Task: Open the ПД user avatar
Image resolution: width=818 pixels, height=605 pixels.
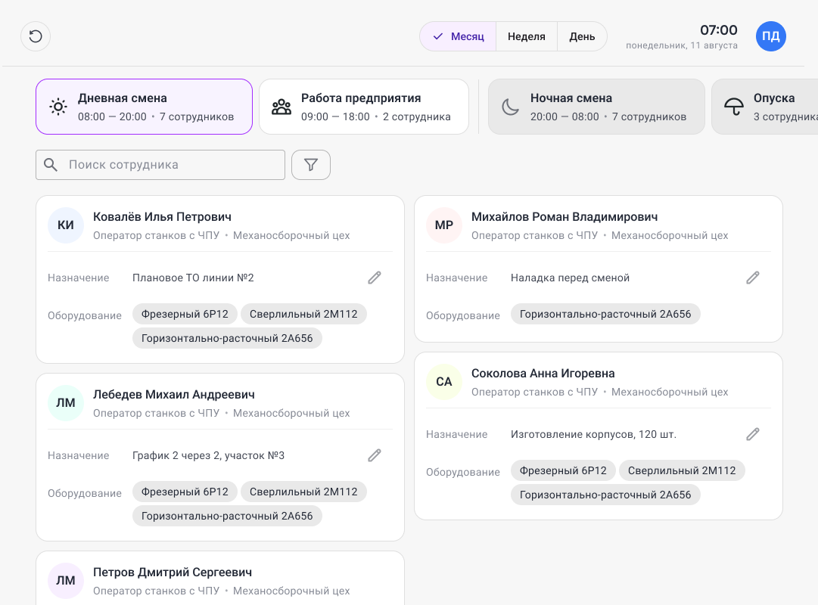Action: [x=770, y=36]
